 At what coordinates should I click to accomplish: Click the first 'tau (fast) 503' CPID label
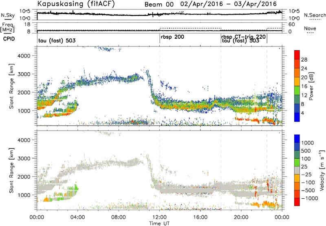click(x=57, y=40)
